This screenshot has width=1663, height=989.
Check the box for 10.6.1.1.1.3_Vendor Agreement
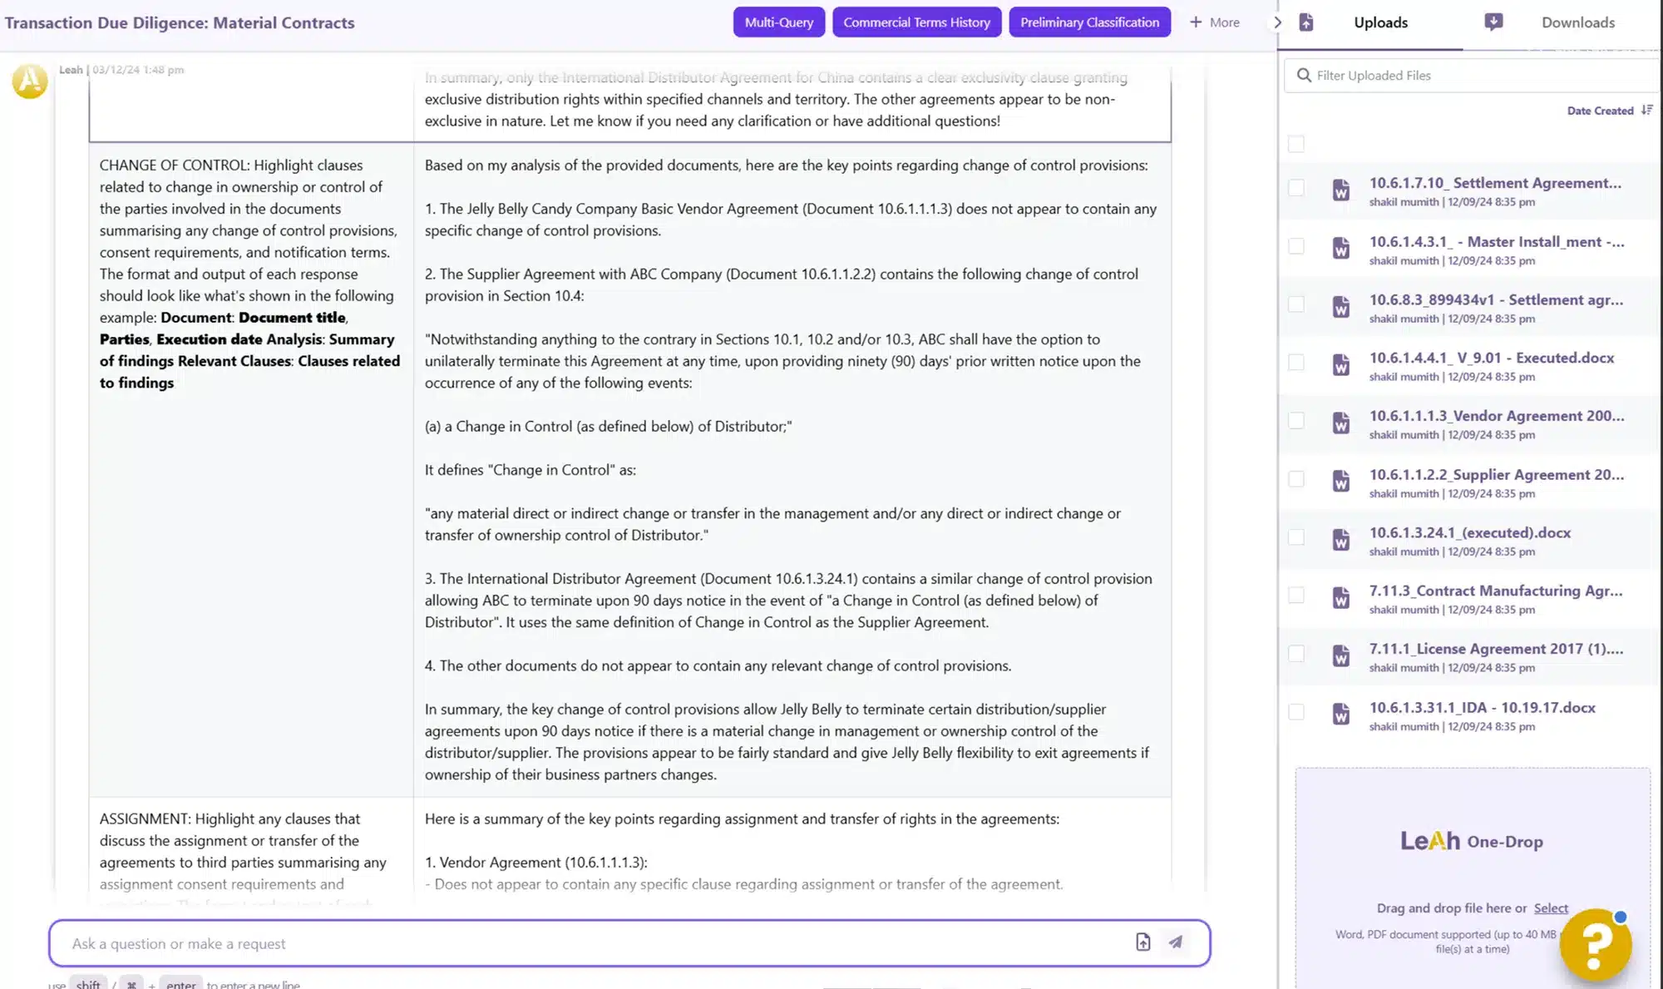pyautogui.click(x=1296, y=421)
